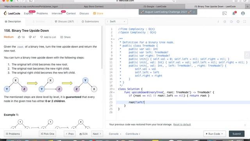Screen dimensions: 250x141
Task: Reset code to default icon
Action: 231,22
